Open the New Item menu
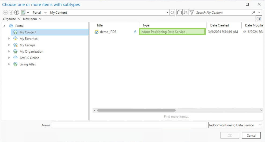Image resolution: width=265 pixels, height=142 pixels. 32,19
